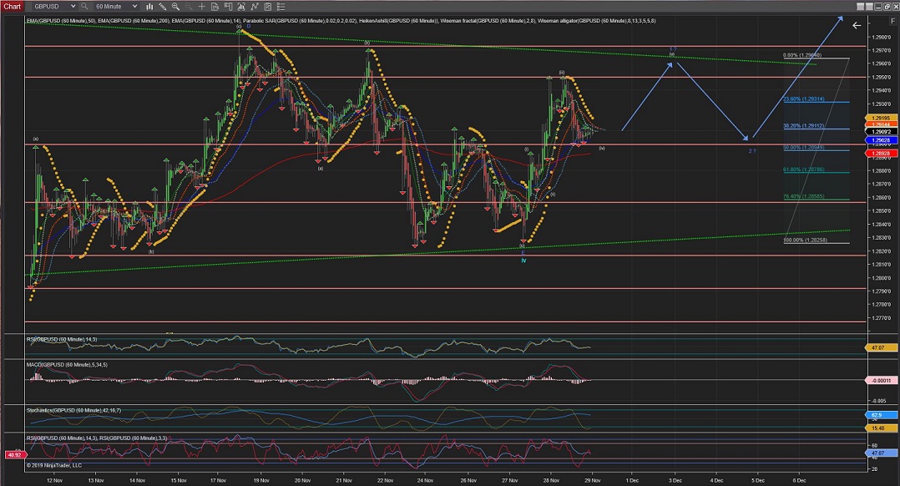Open the 60 Minute interval dropdown
900x486 pixels.
click(x=116, y=7)
